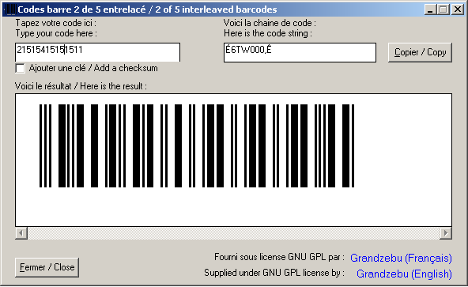Click the code input field containing 2151541515
Viewport: 468px width, 287px height.
pos(97,52)
